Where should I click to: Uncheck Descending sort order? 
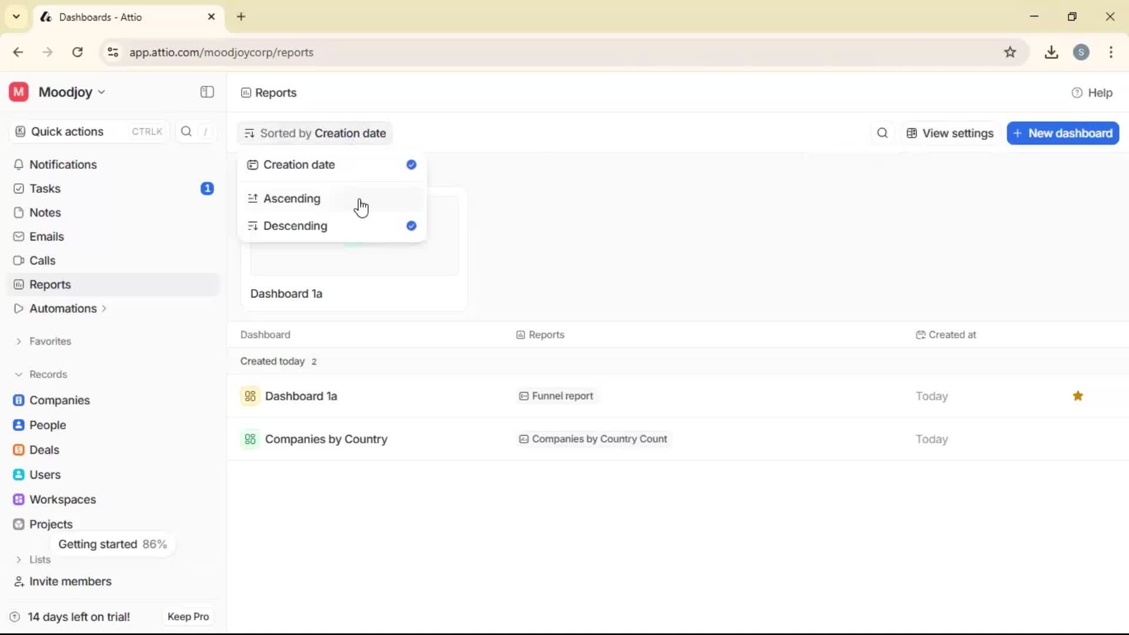tap(411, 226)
